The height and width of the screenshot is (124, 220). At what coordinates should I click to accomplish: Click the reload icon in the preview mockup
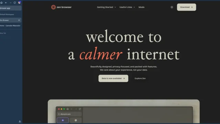pyautogui.click(x=80, y=109)
